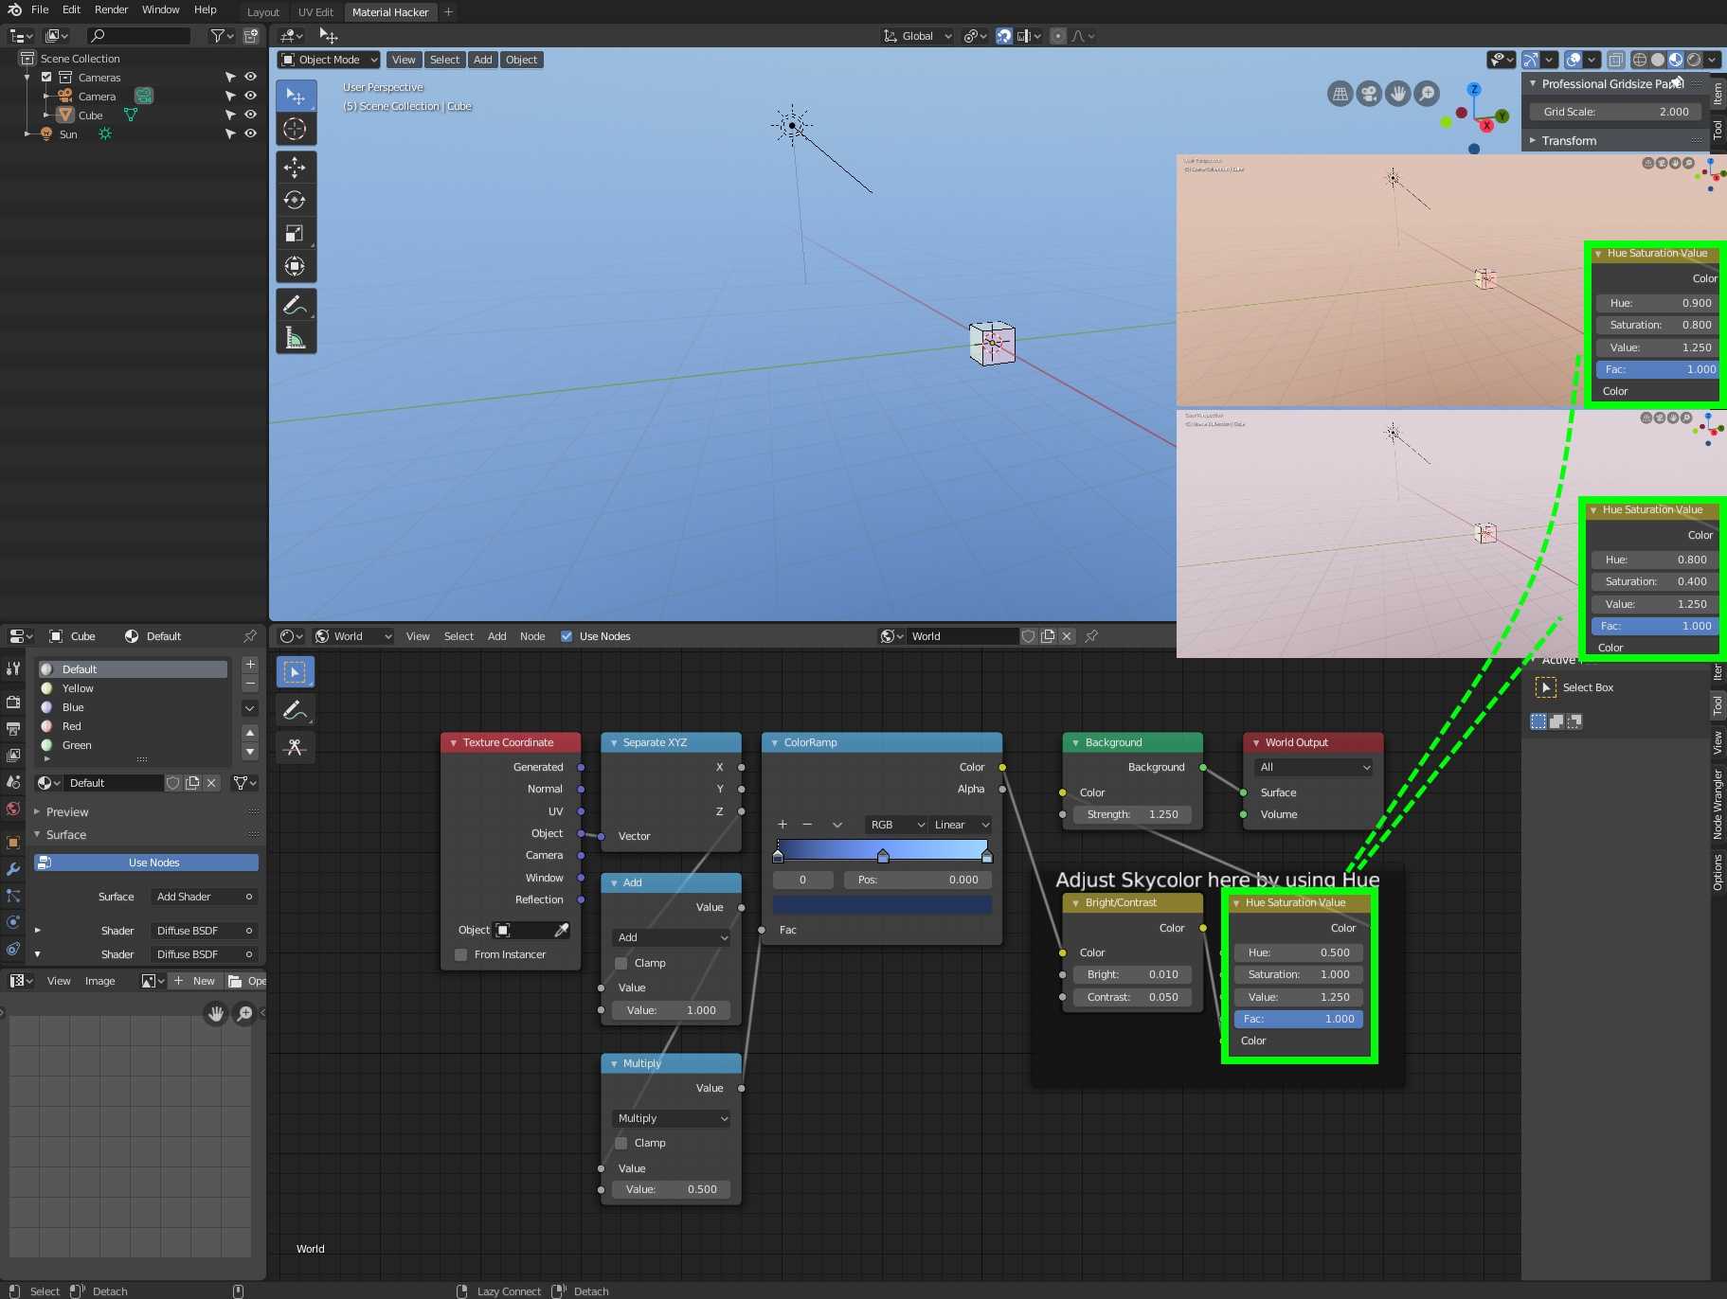The height and width of the screenshot is (1299, 1727).
Task: Click the Use Nodes button in Surface
Action: point(147,863)
